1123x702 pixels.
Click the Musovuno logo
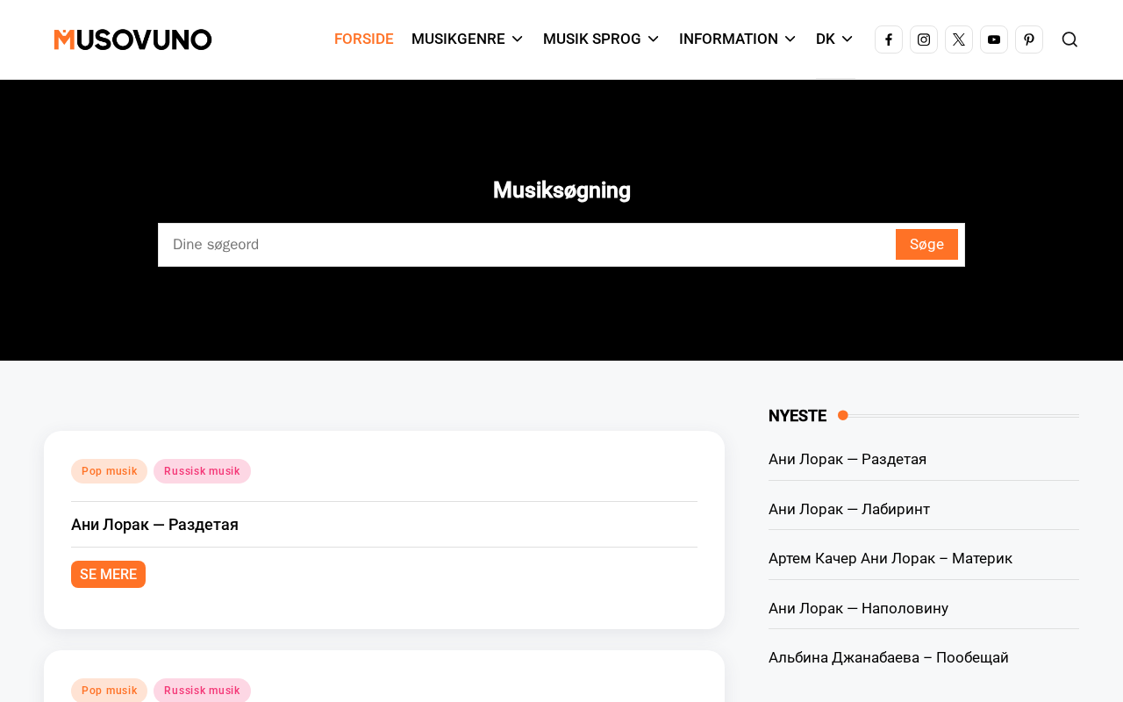132,39
